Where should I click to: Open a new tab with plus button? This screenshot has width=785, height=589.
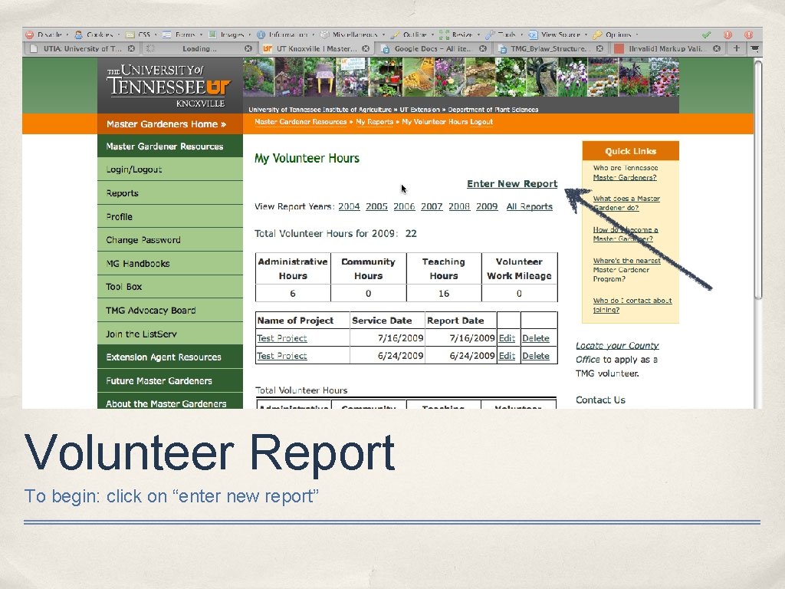(737, 48)
